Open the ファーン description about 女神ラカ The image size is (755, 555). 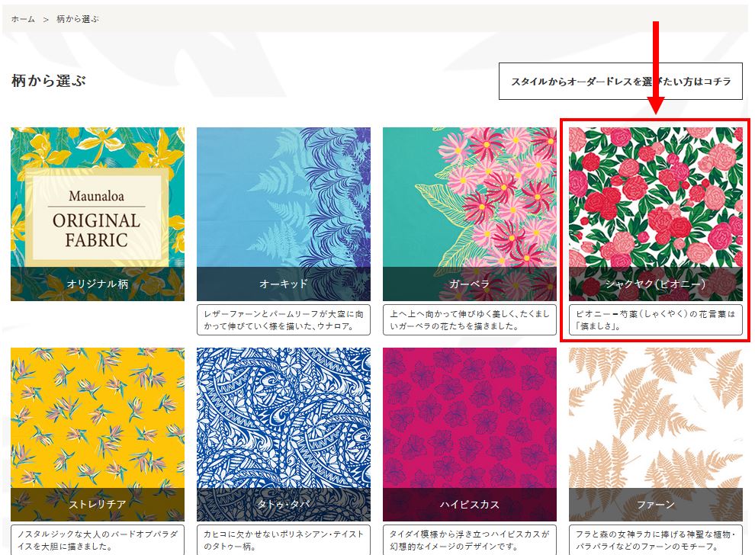(655, 540)
